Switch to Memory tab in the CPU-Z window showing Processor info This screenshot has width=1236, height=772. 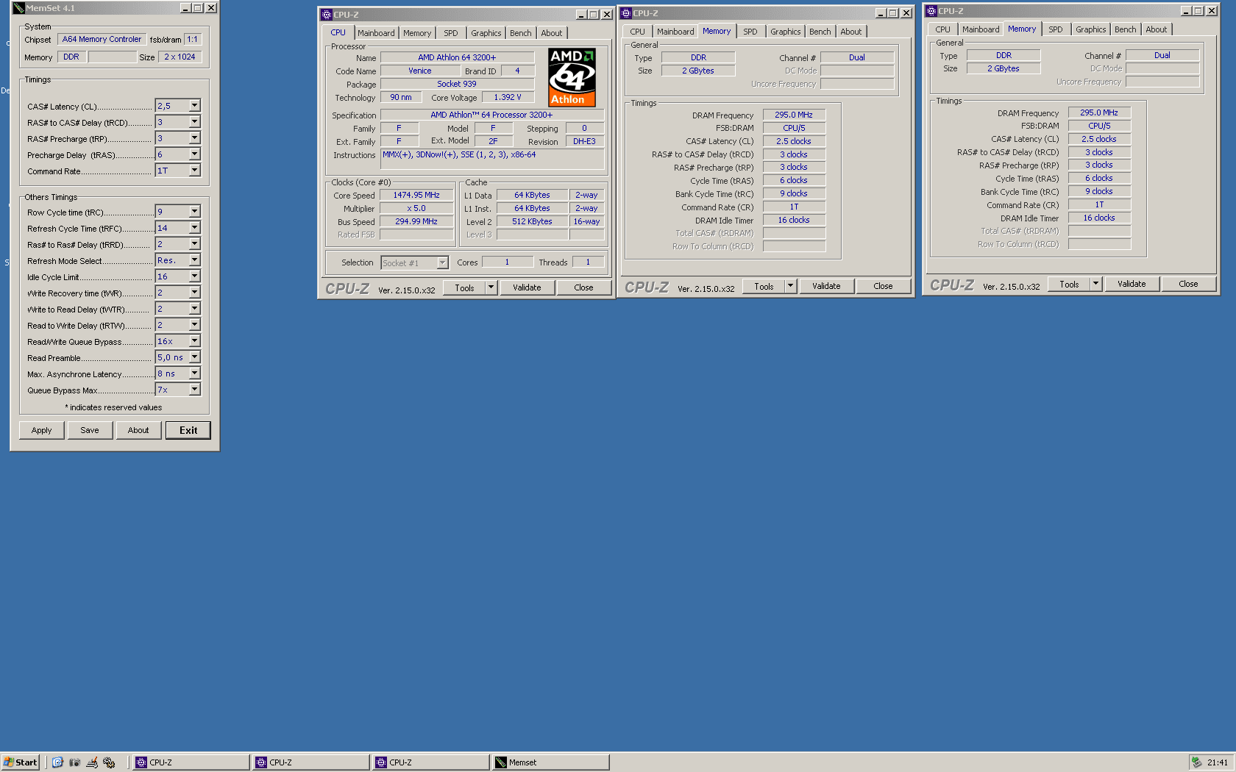[x=417, y=33]
